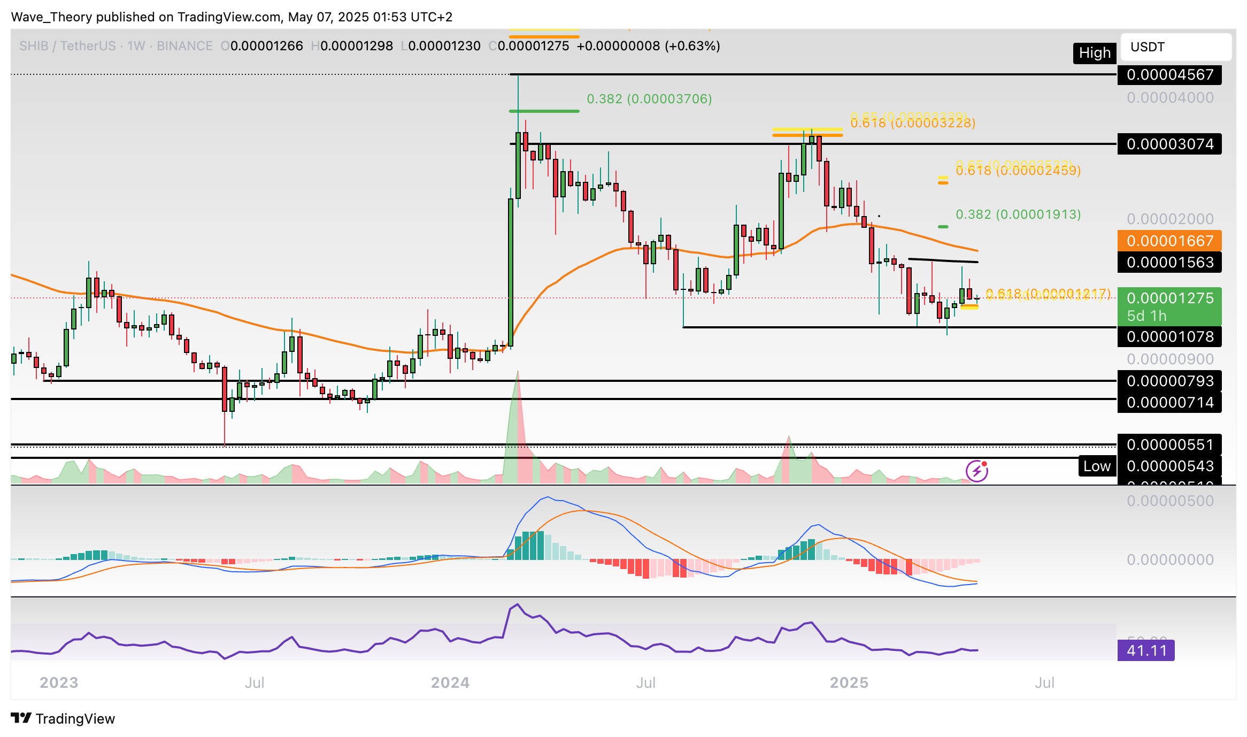1247x737 pixels.
Task: Click the 0.00000714 support level price tag
Action: pos(1169,402)
